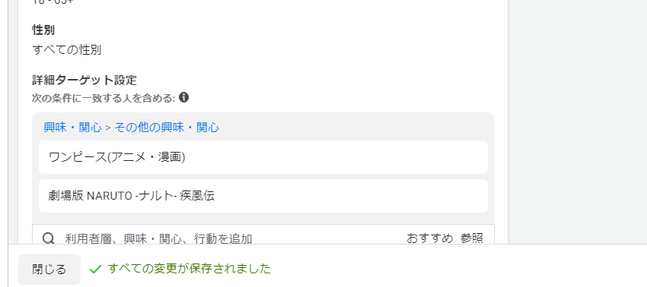Click the 閉じる button
The image size is (647, 287).
point(49,270)
